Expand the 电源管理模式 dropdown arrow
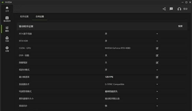 [x=157, y=92]
